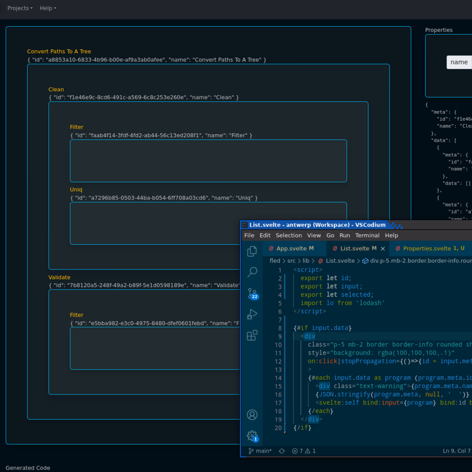Click the main* branch selector

tap(260, 451)
